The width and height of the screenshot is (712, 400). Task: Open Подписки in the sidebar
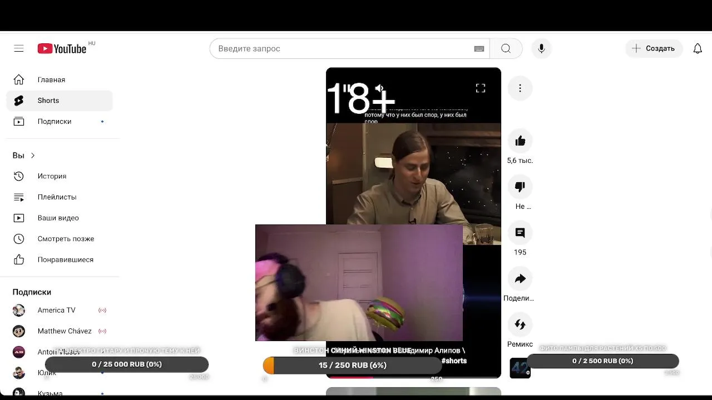coord(60,121)
